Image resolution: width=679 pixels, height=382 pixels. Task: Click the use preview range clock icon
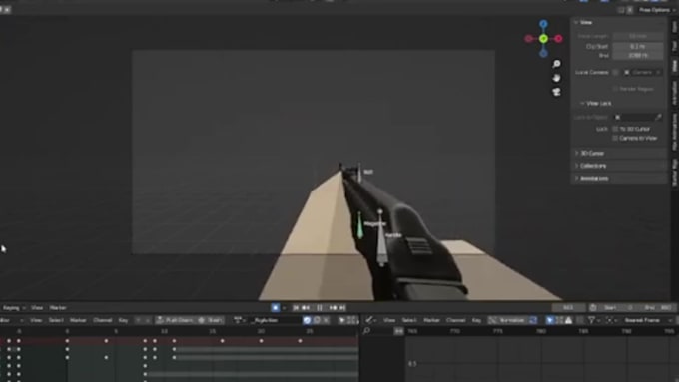point(593,307)
